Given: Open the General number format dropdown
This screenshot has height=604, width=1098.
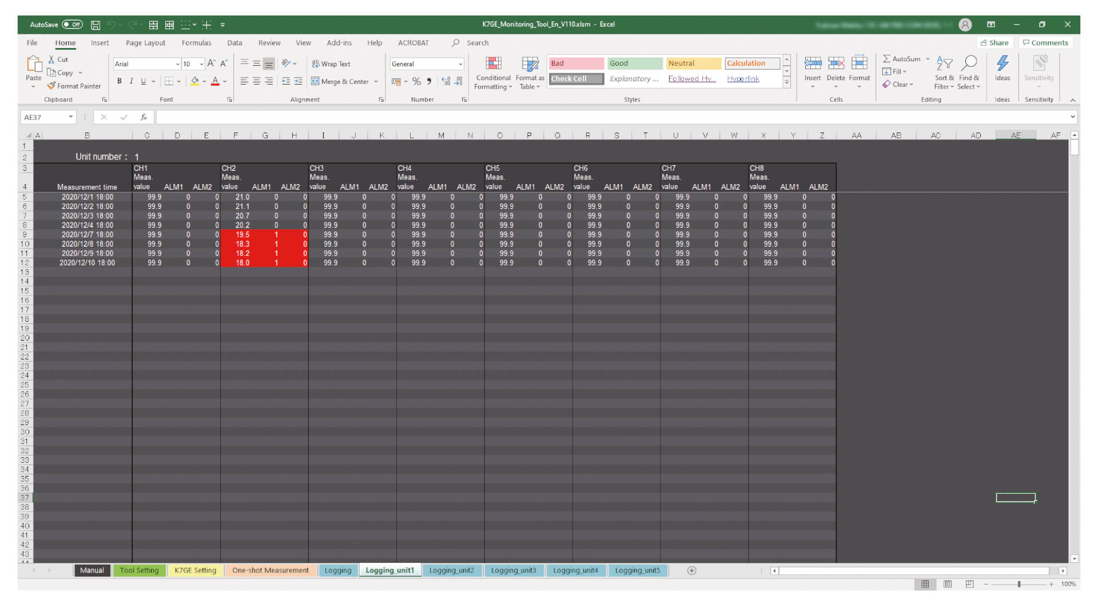Looking at the screenshot, I should click(x=460, y=64).
